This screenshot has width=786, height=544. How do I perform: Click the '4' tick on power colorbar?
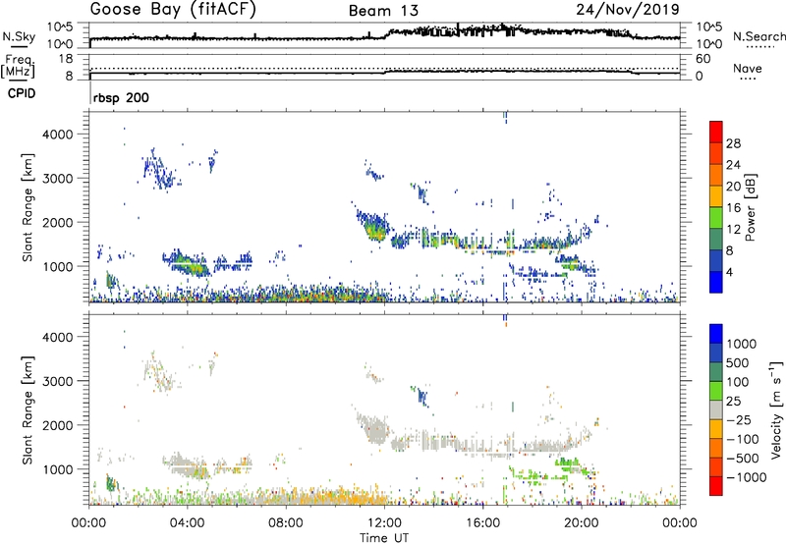(730, 272)
